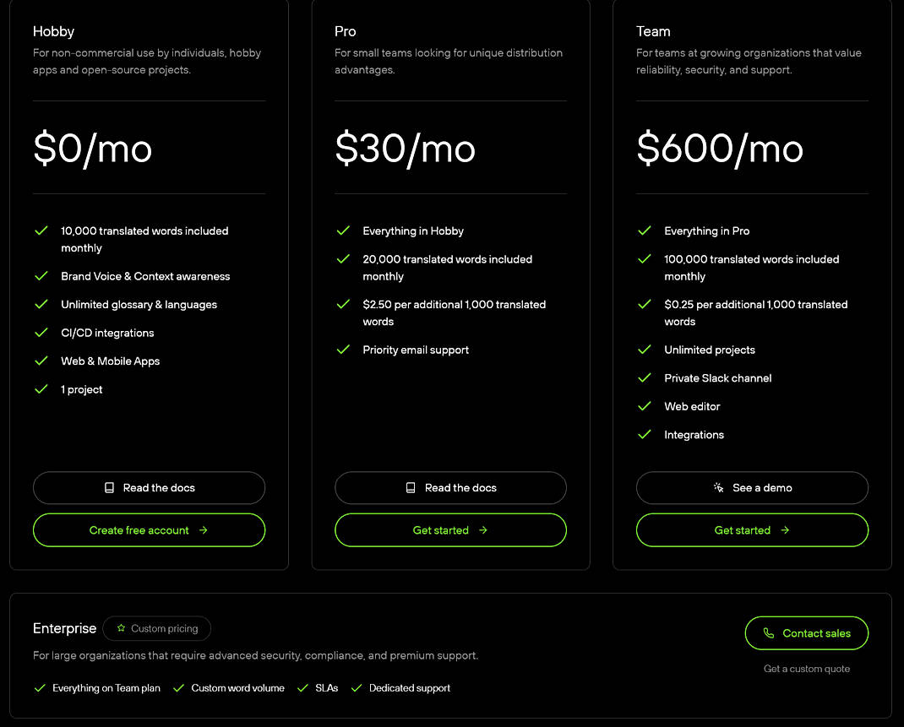Click the checkmark next to Priority email support
This screenshot has width=904, height=727.
(343, 350)
